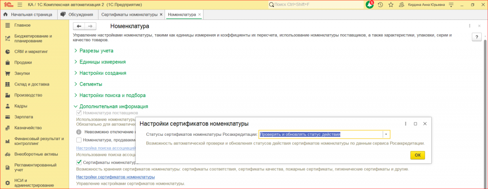Click the search field Поиск Ctrl+Shift+F

tap(315, 5)
